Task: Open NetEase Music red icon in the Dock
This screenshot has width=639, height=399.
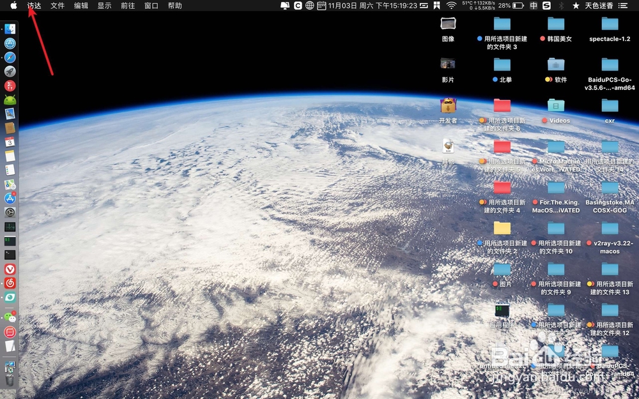Action: [x=10, y=283]
